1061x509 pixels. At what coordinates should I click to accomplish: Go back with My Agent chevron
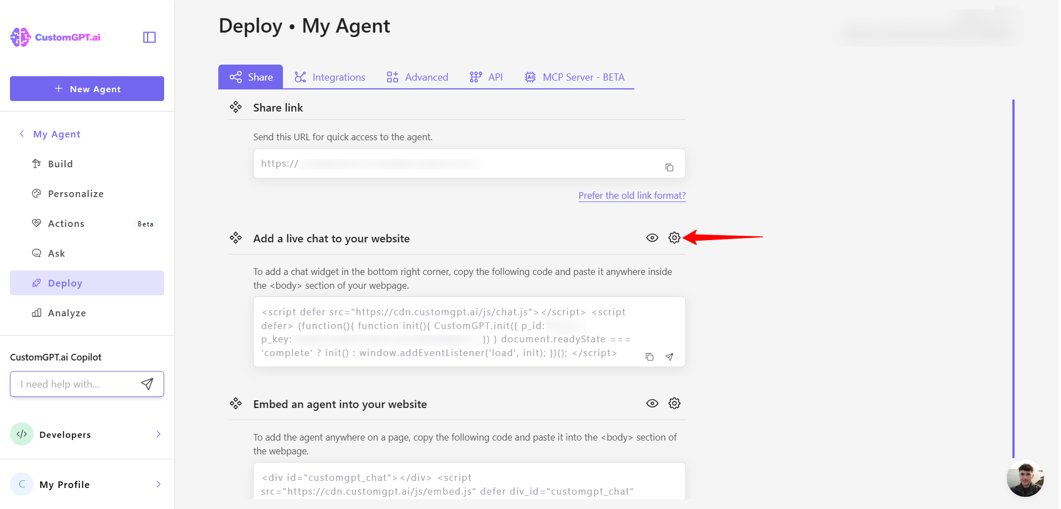(x=22, y=134)
